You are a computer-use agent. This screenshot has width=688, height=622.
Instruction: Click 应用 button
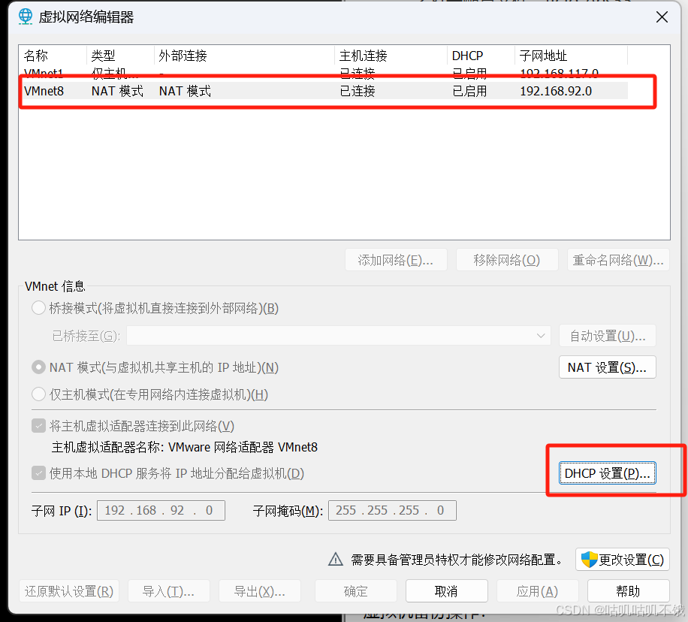(537, 591)
